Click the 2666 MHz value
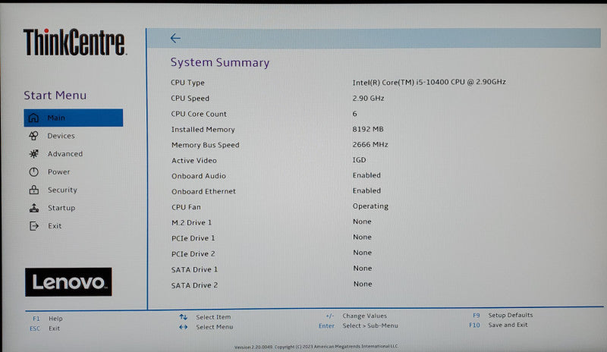Viewport: 607px width, 352px height. coord(370,144)
